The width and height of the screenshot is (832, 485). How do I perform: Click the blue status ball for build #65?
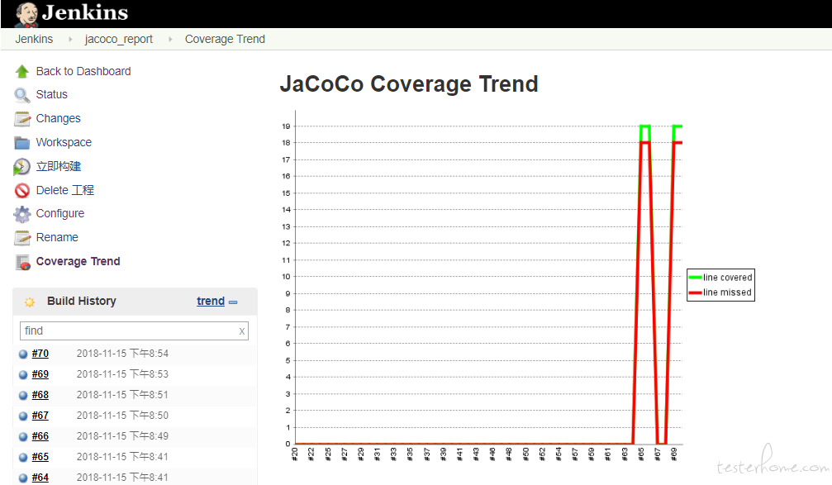23,458
